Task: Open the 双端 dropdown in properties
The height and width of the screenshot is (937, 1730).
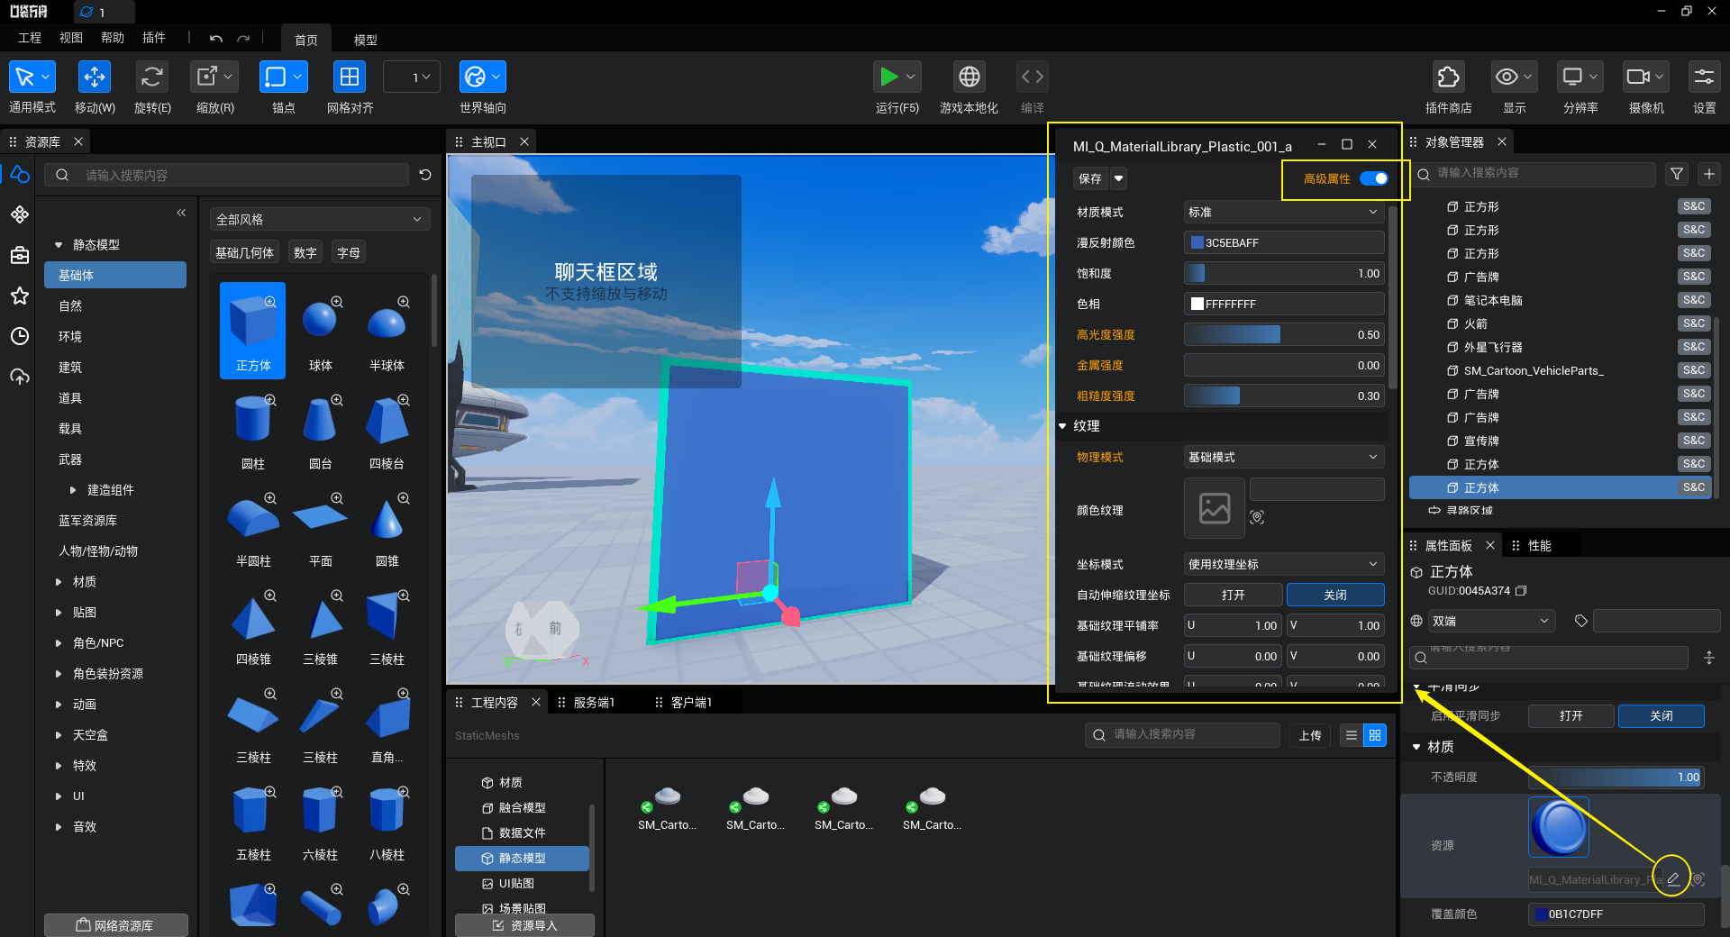Action: click(1492, 621)
